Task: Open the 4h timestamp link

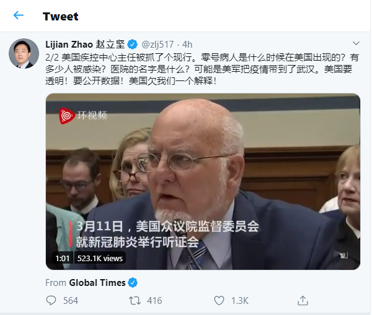Action: click(187, 45)
